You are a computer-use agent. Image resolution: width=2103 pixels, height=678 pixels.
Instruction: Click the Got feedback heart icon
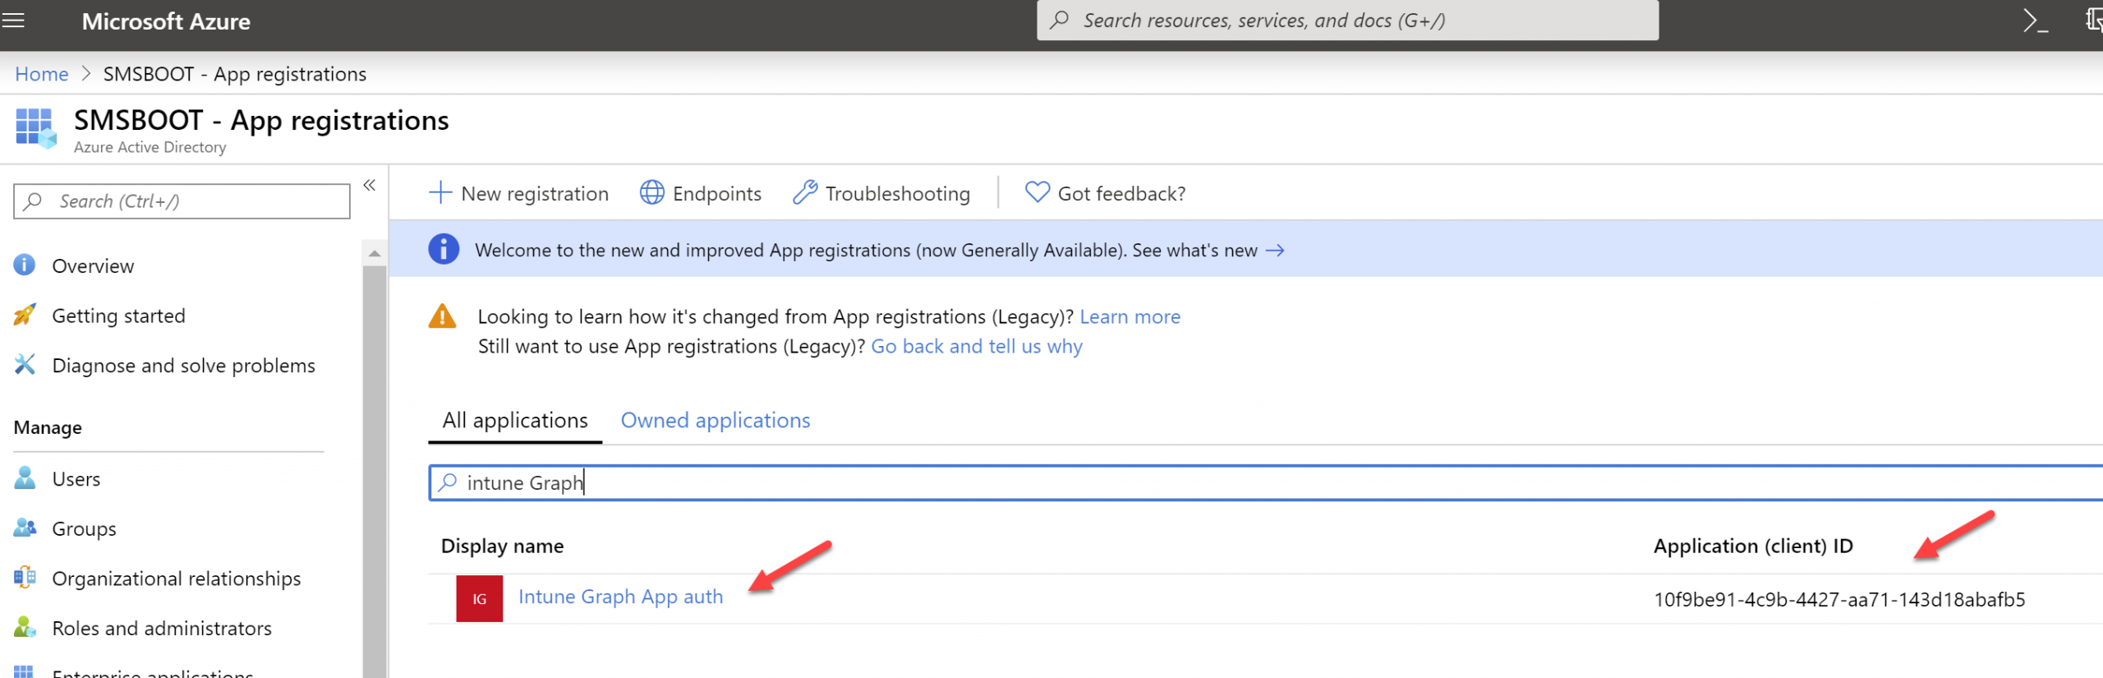(1038, 193)
